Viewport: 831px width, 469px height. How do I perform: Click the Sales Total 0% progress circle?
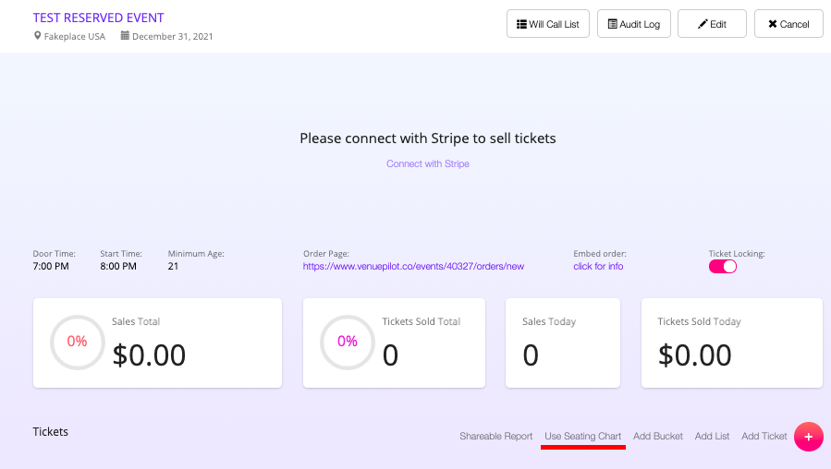point(78,342)
